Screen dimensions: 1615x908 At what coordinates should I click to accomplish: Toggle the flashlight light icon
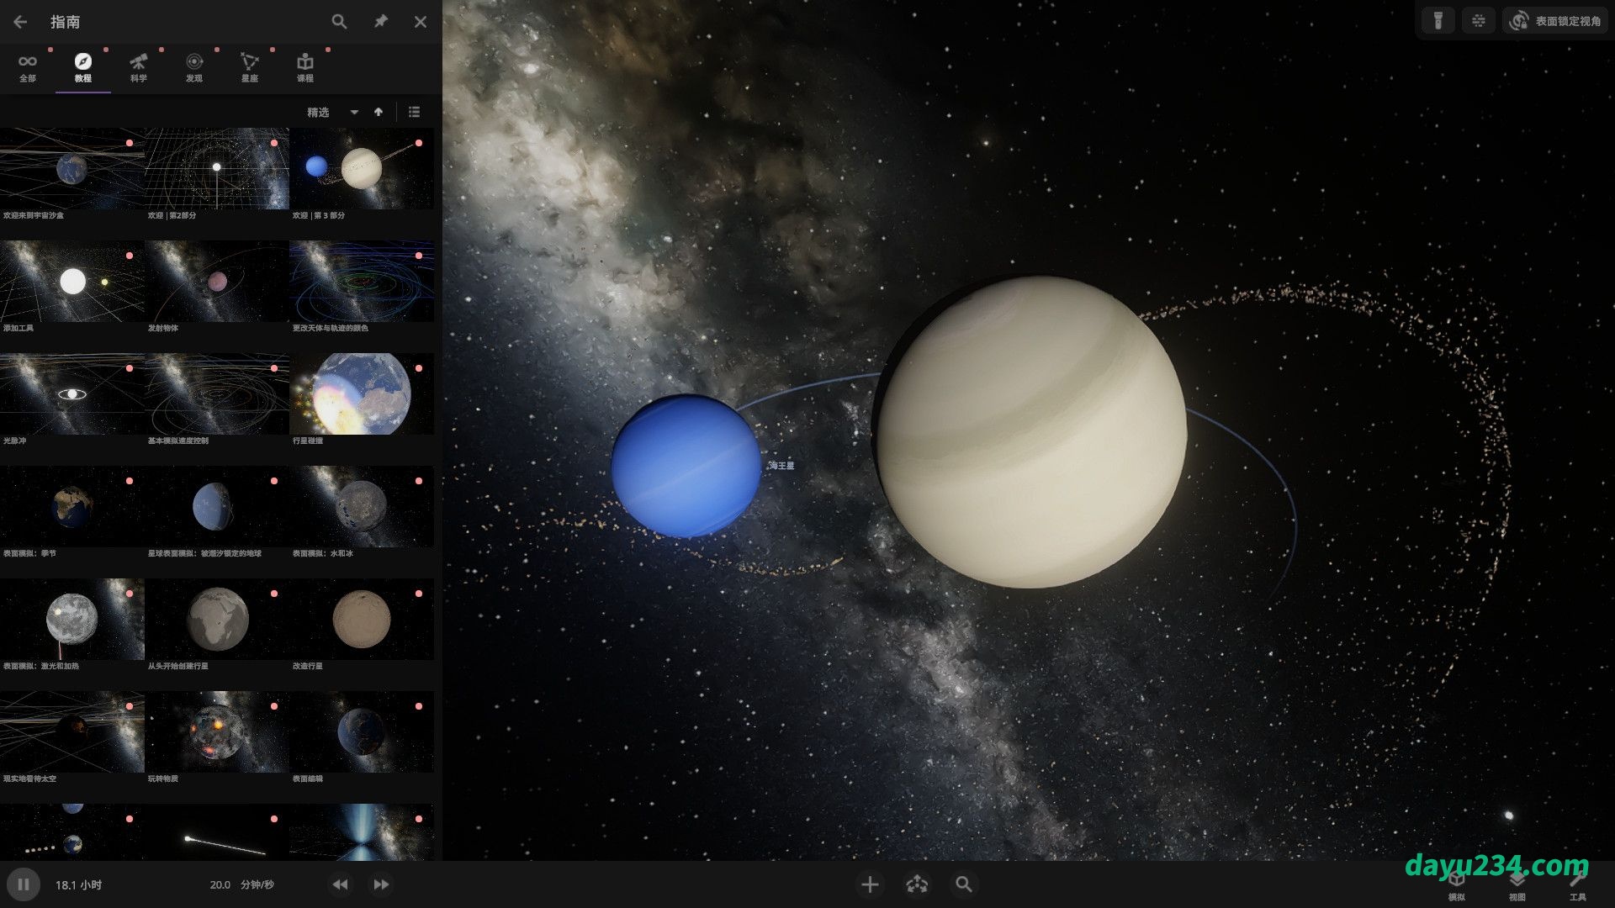tap(1438, 21)
